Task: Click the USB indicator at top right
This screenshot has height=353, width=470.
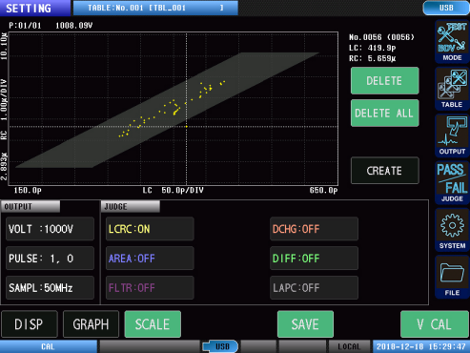Action: pos(446,8)
